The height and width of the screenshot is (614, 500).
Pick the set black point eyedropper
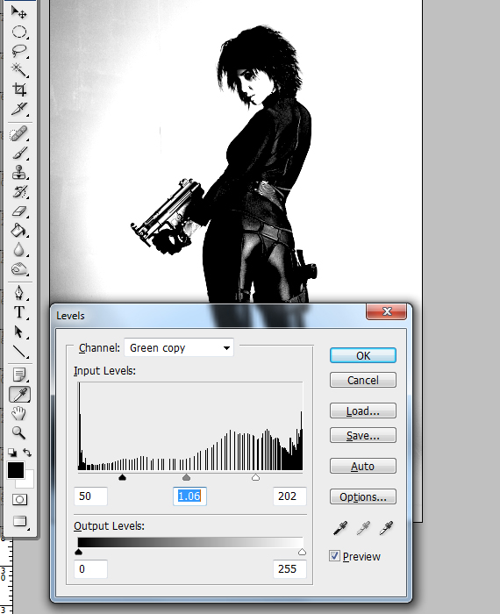[339, 528]
